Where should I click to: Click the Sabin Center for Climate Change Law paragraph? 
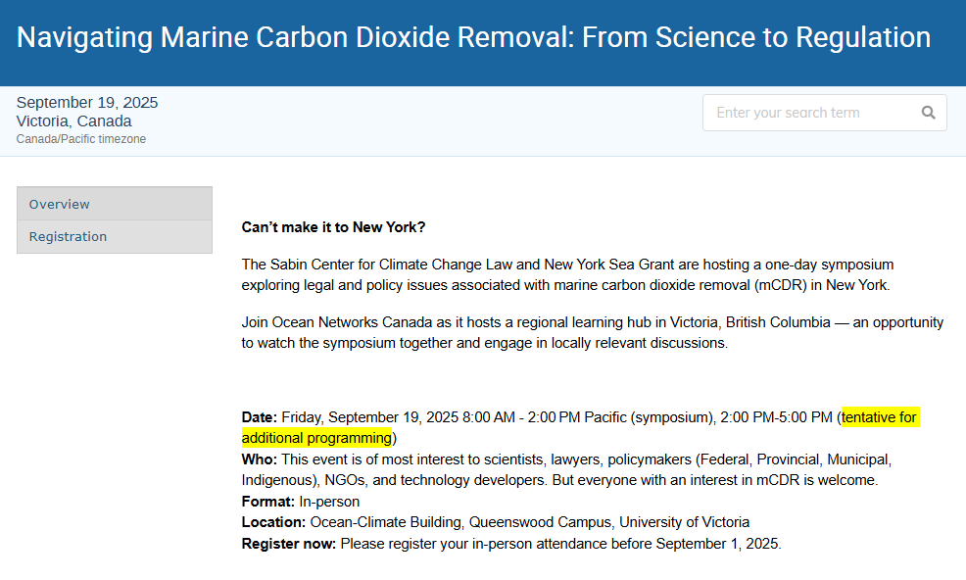click(567, 275)
